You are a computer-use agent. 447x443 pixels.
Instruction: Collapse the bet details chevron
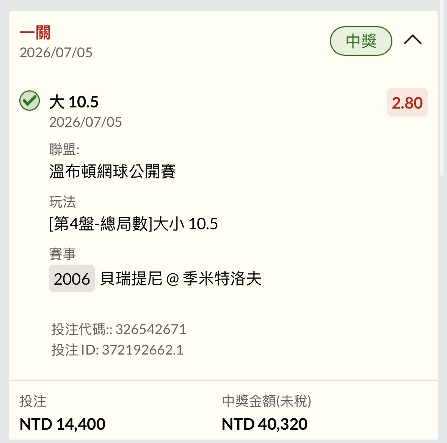[x=412, y=40]
